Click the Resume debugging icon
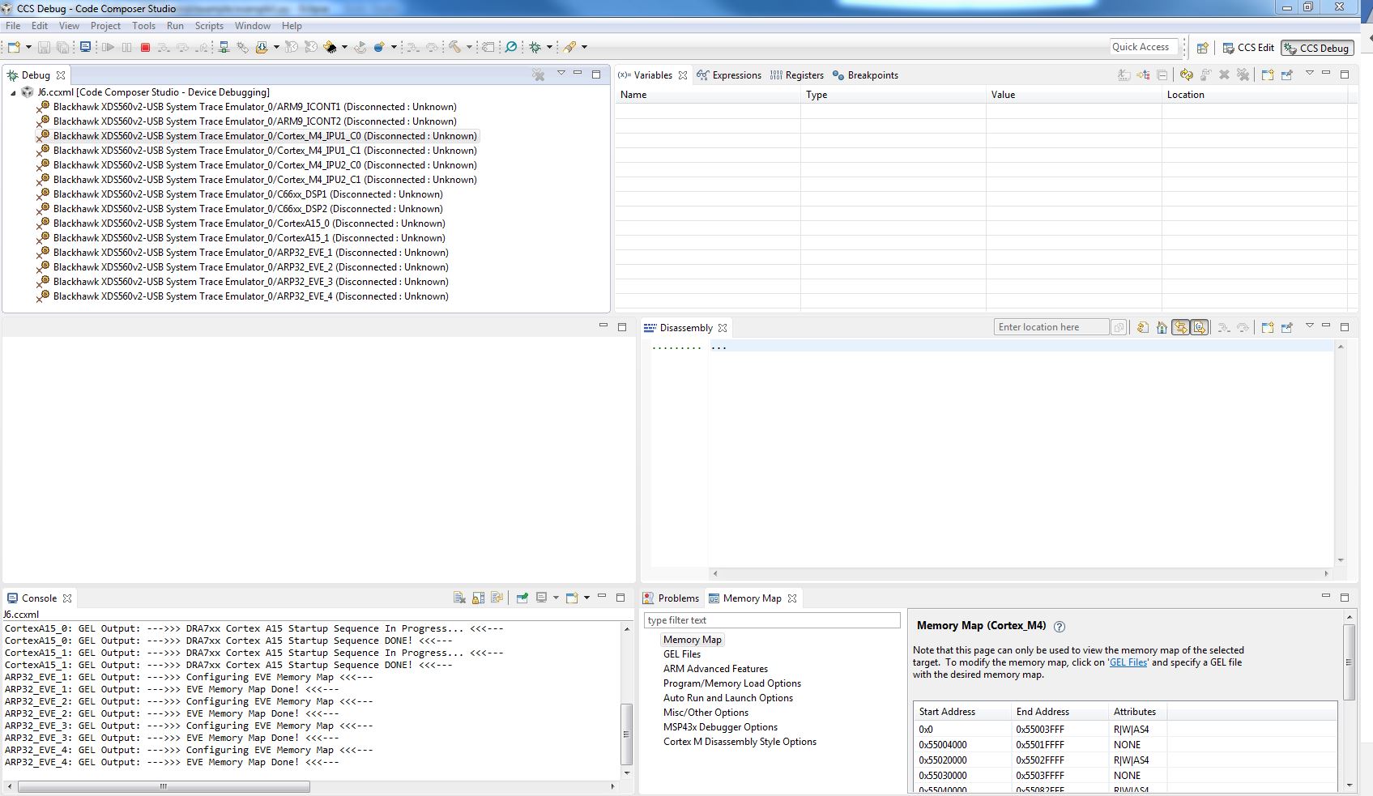 click(108, 48)
